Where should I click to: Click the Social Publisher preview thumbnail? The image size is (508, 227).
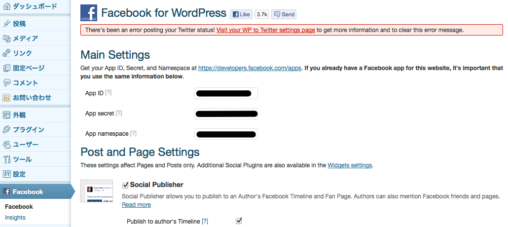[x=97, y=191]
